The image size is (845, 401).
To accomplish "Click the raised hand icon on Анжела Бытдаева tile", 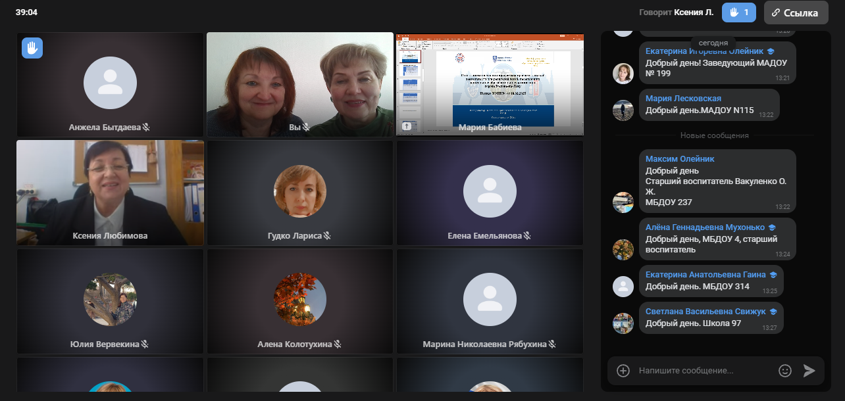I will (32, 48).
